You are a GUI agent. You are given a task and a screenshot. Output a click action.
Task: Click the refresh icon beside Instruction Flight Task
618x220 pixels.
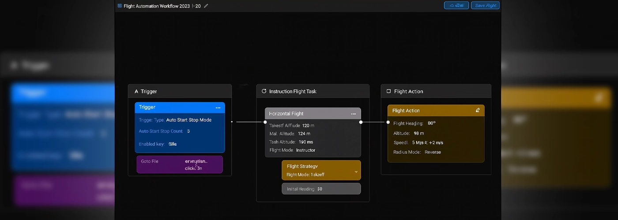click(264, 91)
